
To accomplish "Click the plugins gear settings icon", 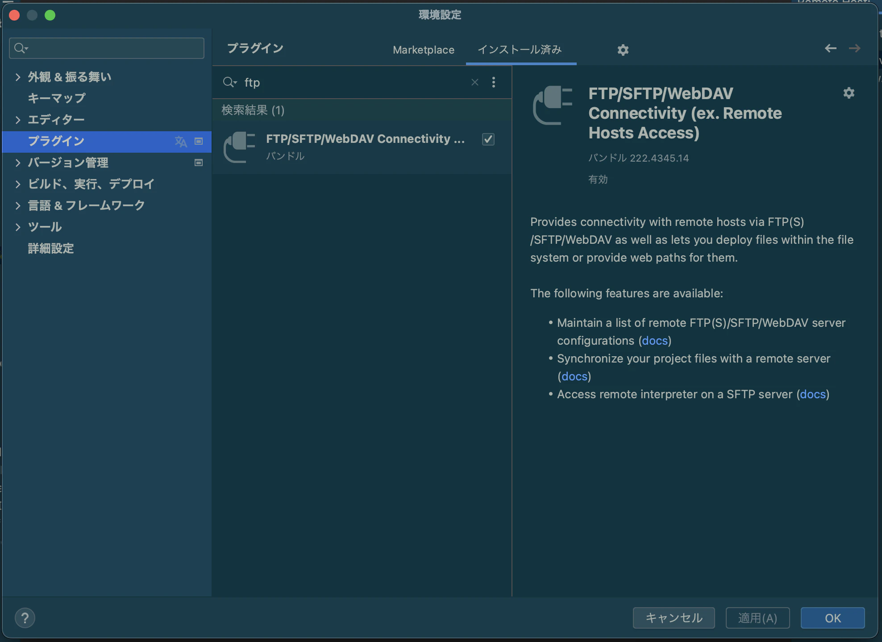I will tap(623, 50).
